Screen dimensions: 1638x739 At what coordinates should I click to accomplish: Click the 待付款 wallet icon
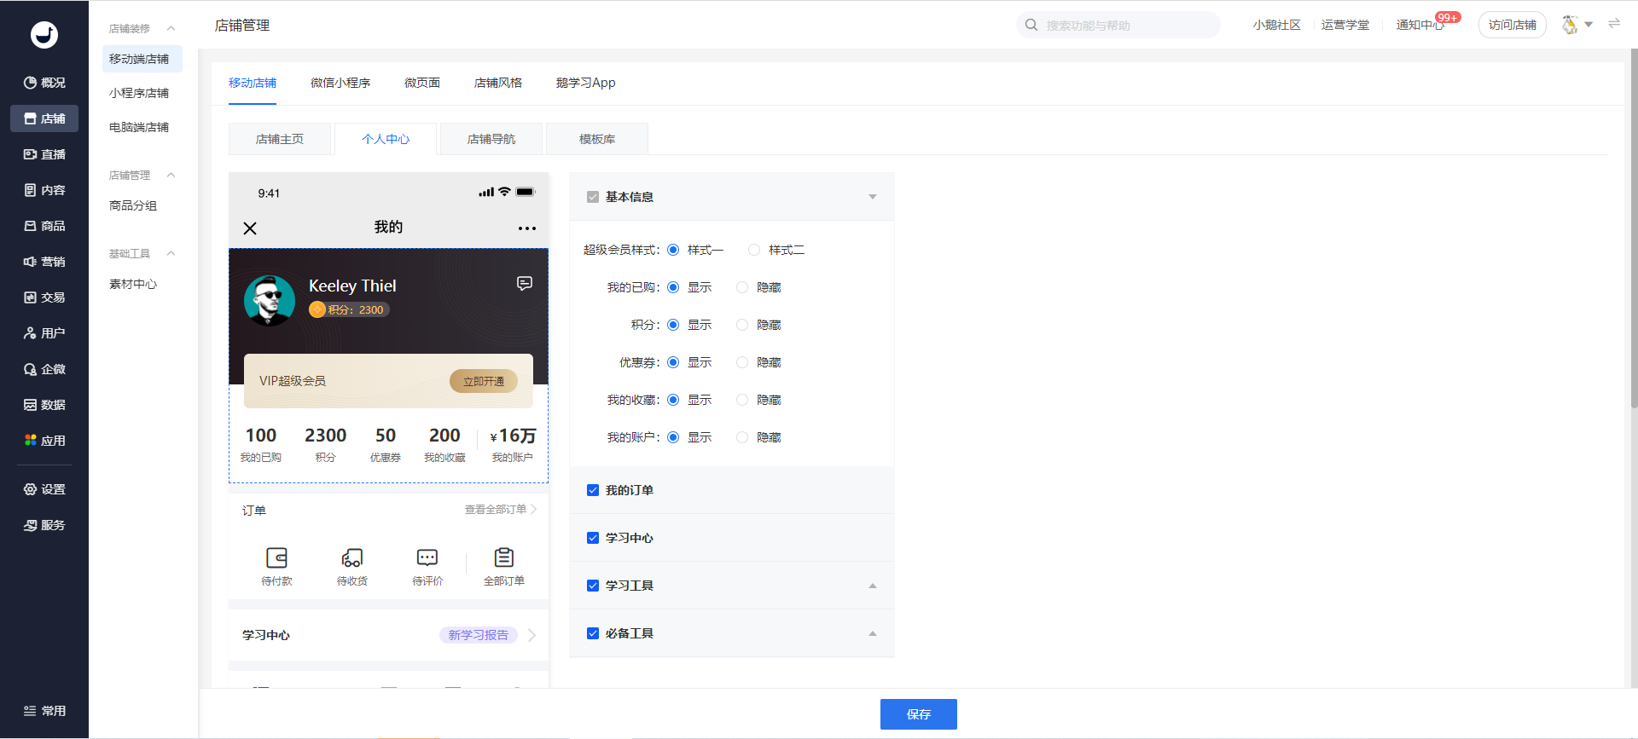pyautogui.click(x=276, y=557)
